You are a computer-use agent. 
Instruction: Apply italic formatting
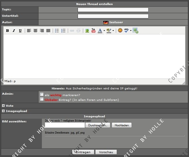pos(14,31)
